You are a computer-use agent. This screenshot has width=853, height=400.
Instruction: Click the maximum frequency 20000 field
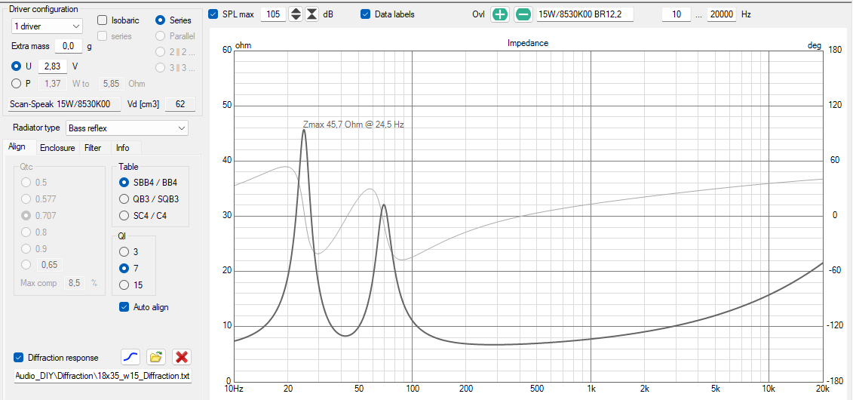[722, 14]
